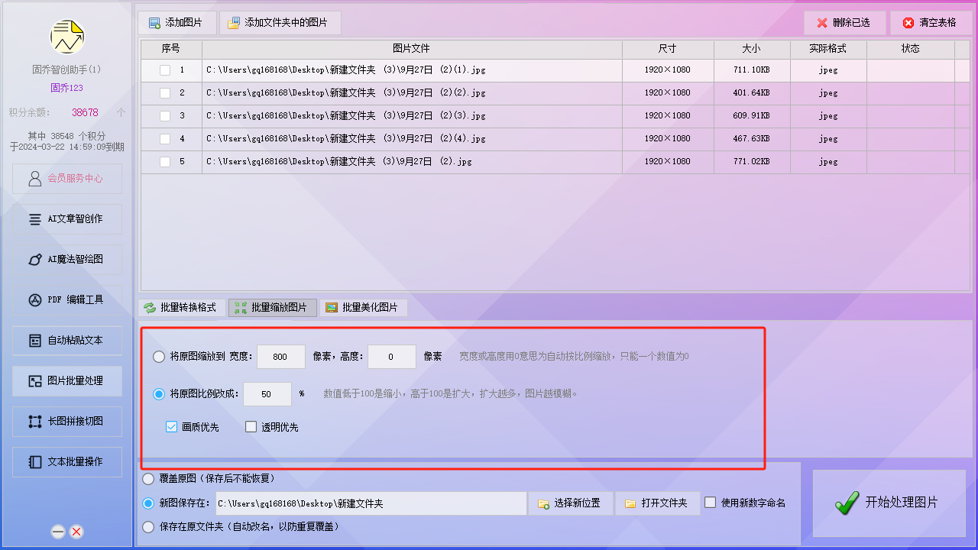Click 打开文件夹 button
Image resolution: width=978 pixels, height=550 pixels.
tap(658, 503)
